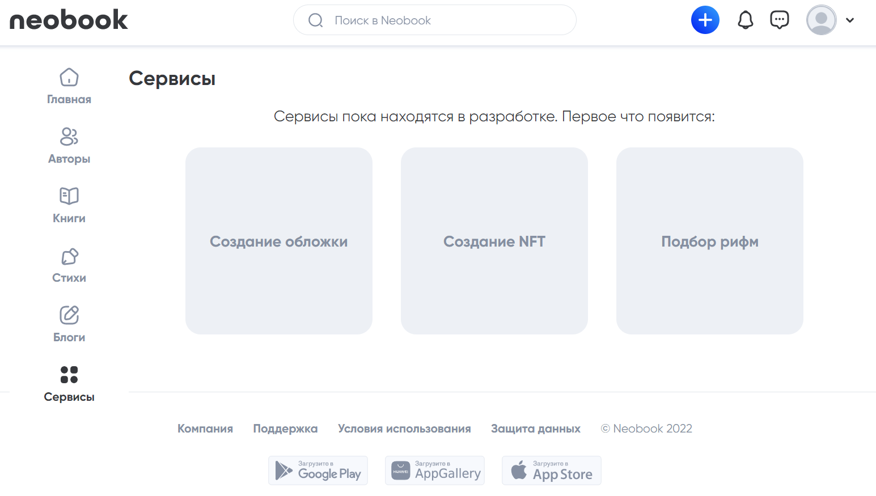Click the user profile avatar
876x496 pixels.
click(821, 20)
